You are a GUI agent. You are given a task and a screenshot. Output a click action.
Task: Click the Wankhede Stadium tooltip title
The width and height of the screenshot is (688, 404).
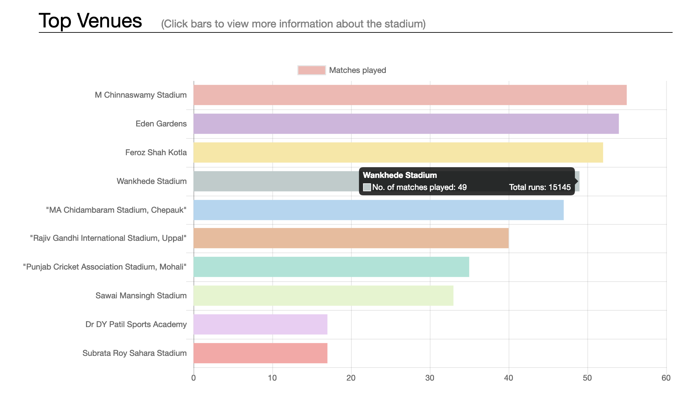(400, 175)
